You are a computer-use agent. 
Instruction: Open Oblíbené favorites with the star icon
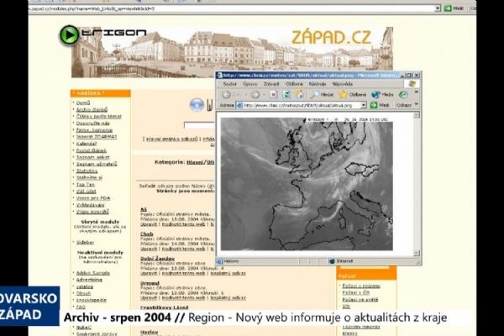tap(353, 95)
